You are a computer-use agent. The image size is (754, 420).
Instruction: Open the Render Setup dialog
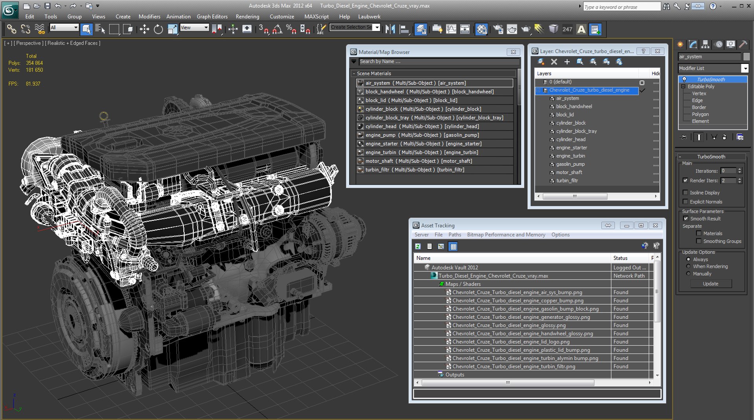point(498,29)
